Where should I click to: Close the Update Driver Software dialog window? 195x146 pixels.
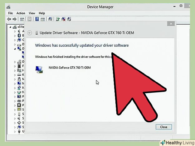170,24
